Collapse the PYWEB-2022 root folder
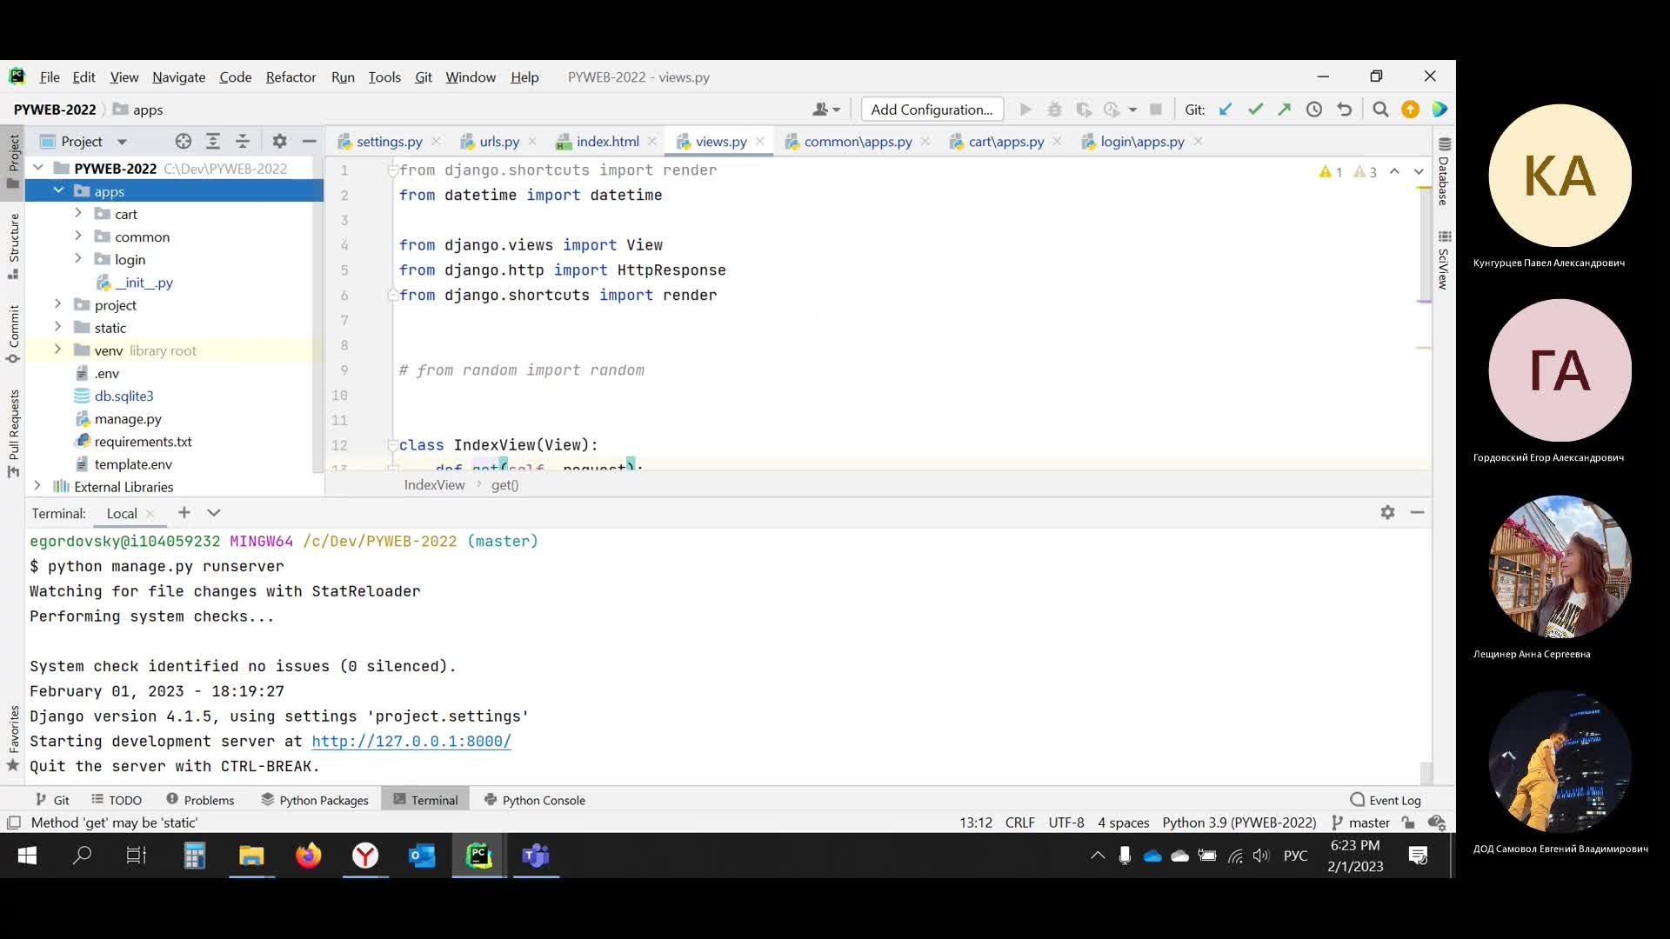 [x=38, y=168]
